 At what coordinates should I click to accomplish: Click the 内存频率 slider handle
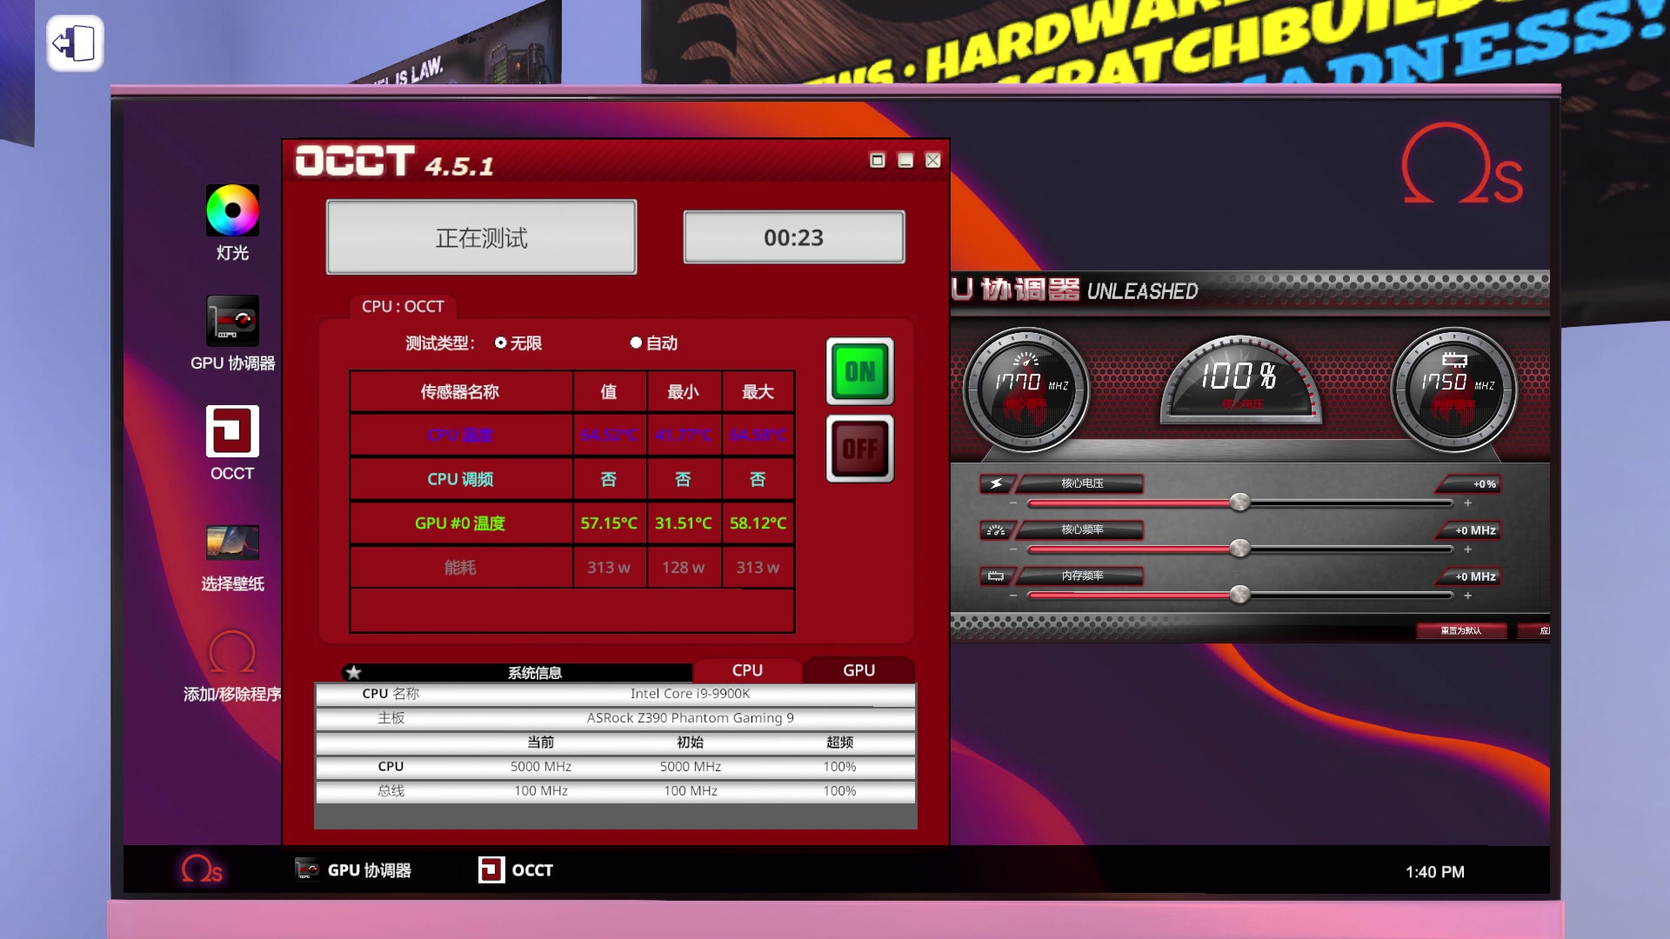[x=1240, y=595]
